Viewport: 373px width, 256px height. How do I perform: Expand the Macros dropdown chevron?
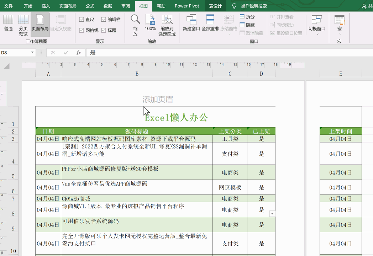(340, 34)
